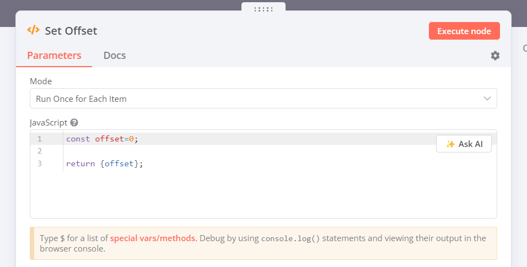Click the 'Set Offset' node title
This screenshot has height=267, width=527.
(71, 31)
